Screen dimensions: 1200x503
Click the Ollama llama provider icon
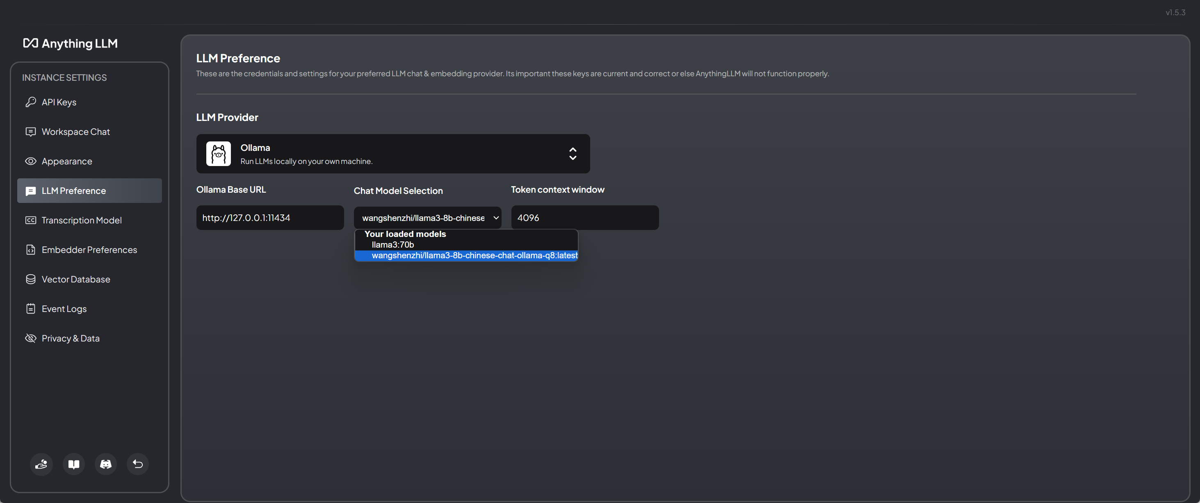(219, 154)
